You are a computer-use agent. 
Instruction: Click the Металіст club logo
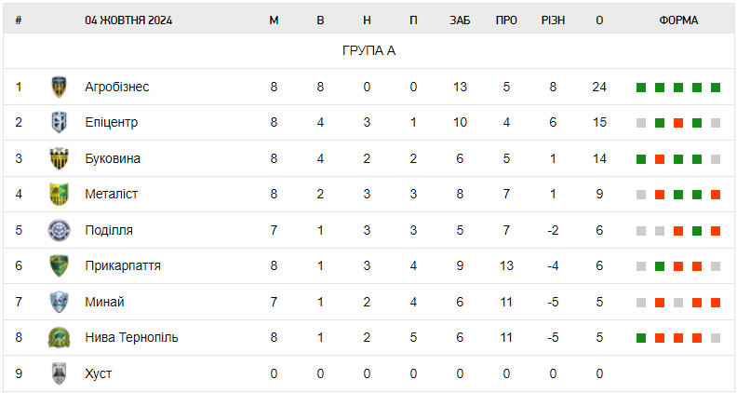pyautogui.click(x=59, y=194)
